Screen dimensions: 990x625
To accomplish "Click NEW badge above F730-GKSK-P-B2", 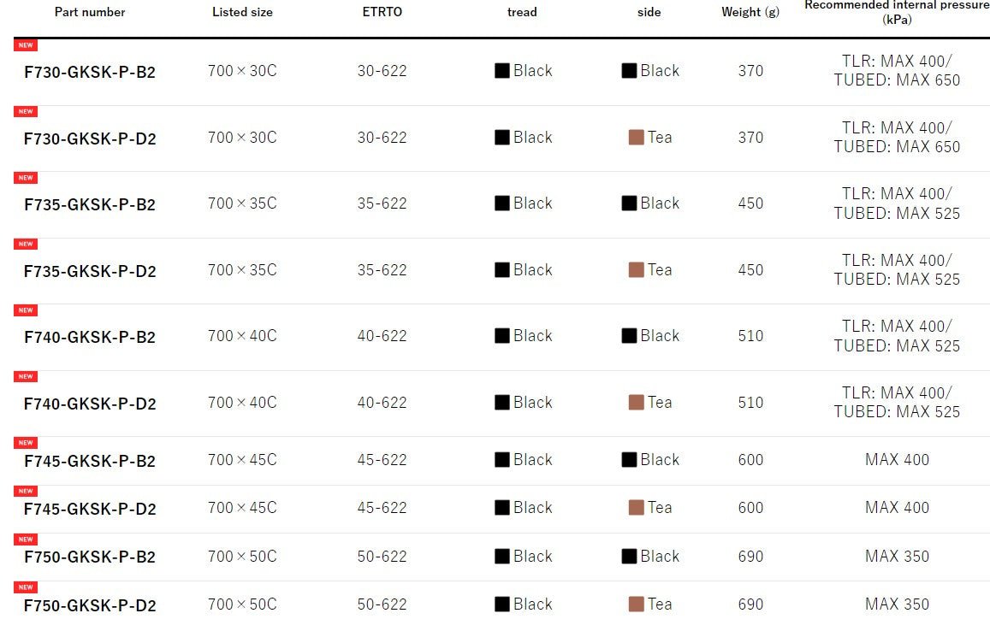I will click(x=26, y=45).
